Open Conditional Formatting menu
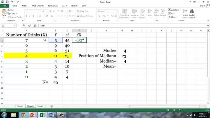 pyautogui.click(x=124, y=14)
